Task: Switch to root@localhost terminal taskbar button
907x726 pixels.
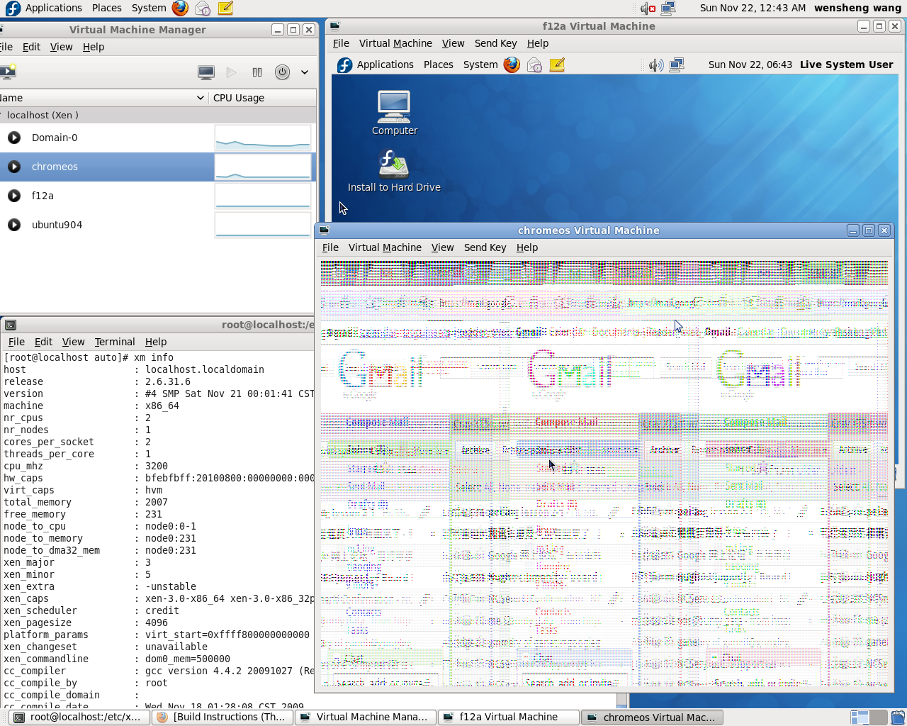Action: tap(78, 717)
